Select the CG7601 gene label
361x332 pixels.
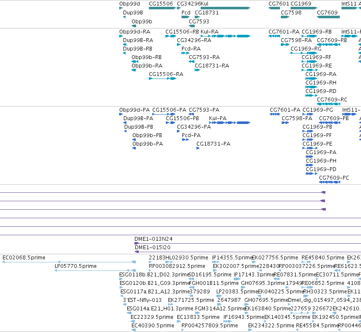pos(279,4)
